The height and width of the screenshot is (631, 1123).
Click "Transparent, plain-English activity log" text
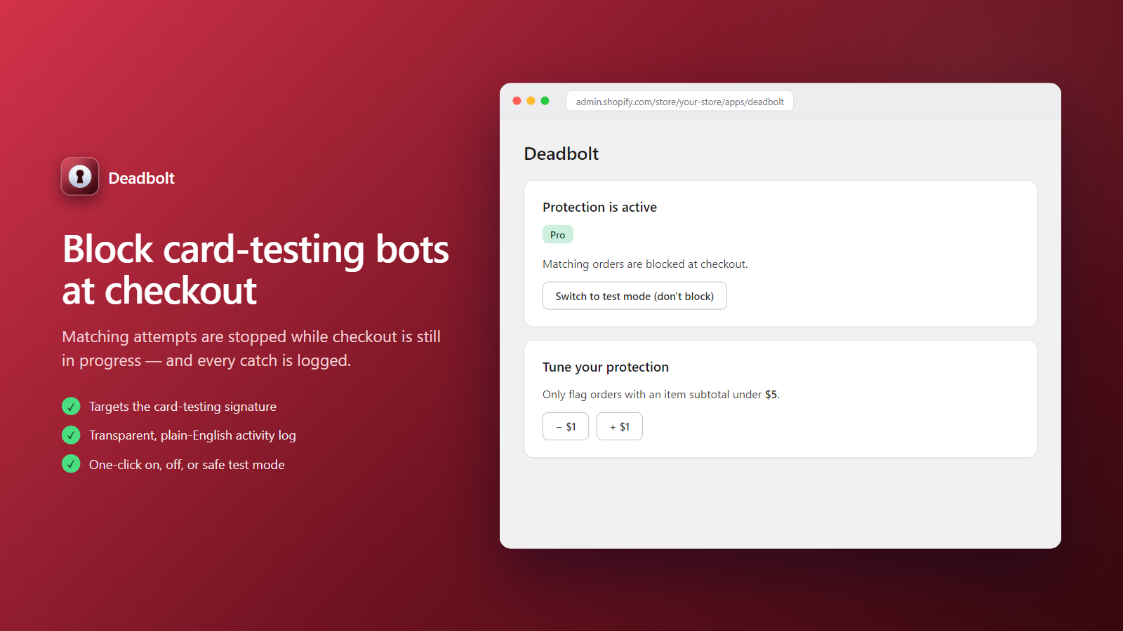point(192,435)
